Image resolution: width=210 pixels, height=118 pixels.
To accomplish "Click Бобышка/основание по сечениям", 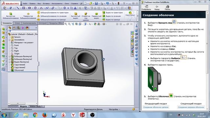I will click(x=52, y=16).
